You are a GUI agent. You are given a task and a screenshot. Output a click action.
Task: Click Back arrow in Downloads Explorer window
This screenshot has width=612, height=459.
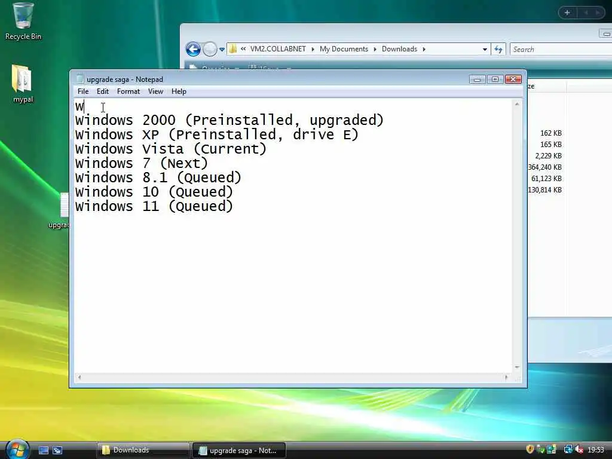[x=193, y=49]
